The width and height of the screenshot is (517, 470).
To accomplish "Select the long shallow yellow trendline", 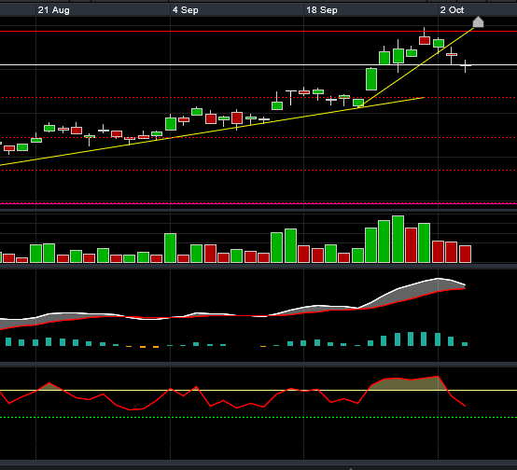I will (x=211, y=131).
